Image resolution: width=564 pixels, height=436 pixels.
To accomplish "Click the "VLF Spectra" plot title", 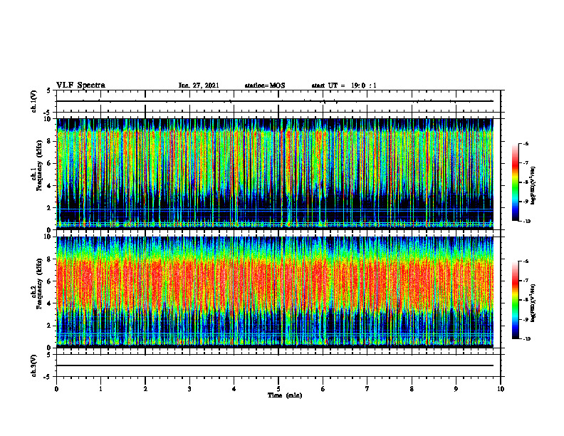I will pos(80,85).
